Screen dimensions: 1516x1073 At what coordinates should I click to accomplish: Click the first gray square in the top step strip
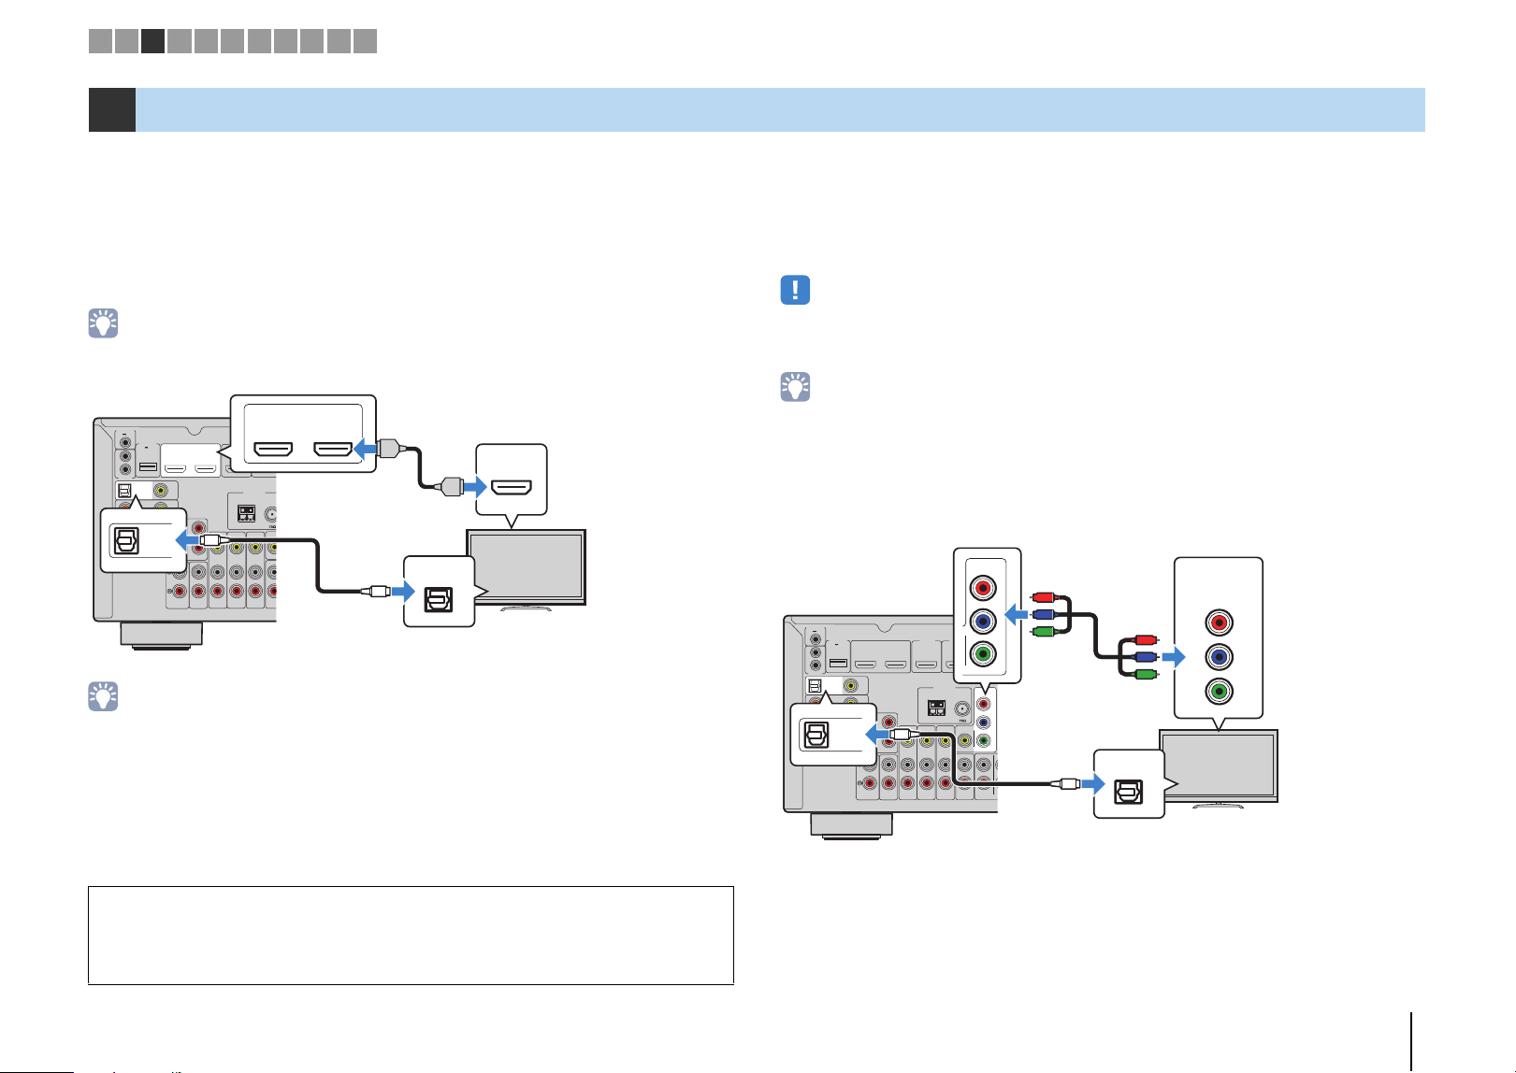100,40
